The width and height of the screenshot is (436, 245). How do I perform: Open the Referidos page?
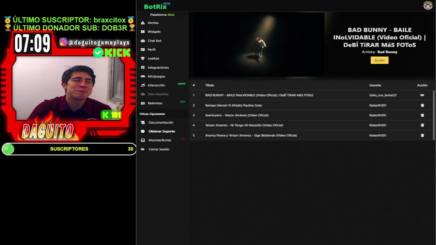point(155,103)
